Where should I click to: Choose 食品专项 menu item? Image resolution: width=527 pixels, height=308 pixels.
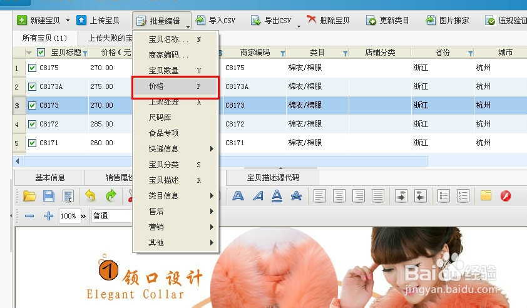tap(176, 133)
